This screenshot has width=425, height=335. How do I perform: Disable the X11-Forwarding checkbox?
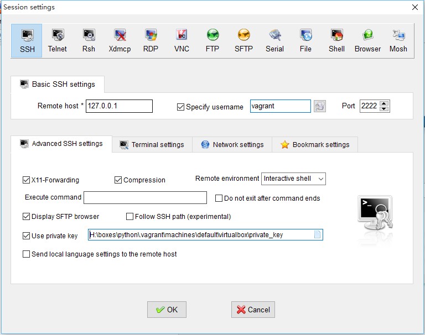(x=27, y=180)
